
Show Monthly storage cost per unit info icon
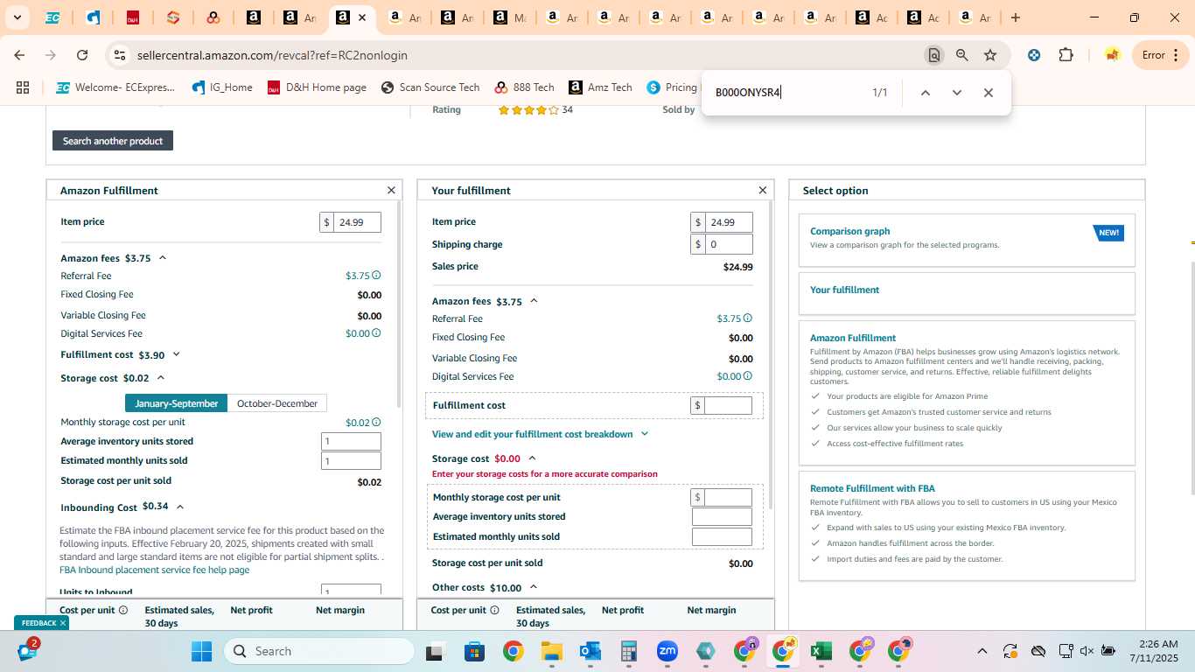[376, 423]
